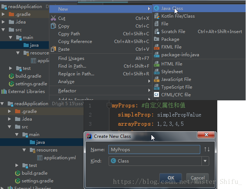Click the File icon in New submenu
The width and height of the screenshot is (246, 189).
(x=157, y=24)
